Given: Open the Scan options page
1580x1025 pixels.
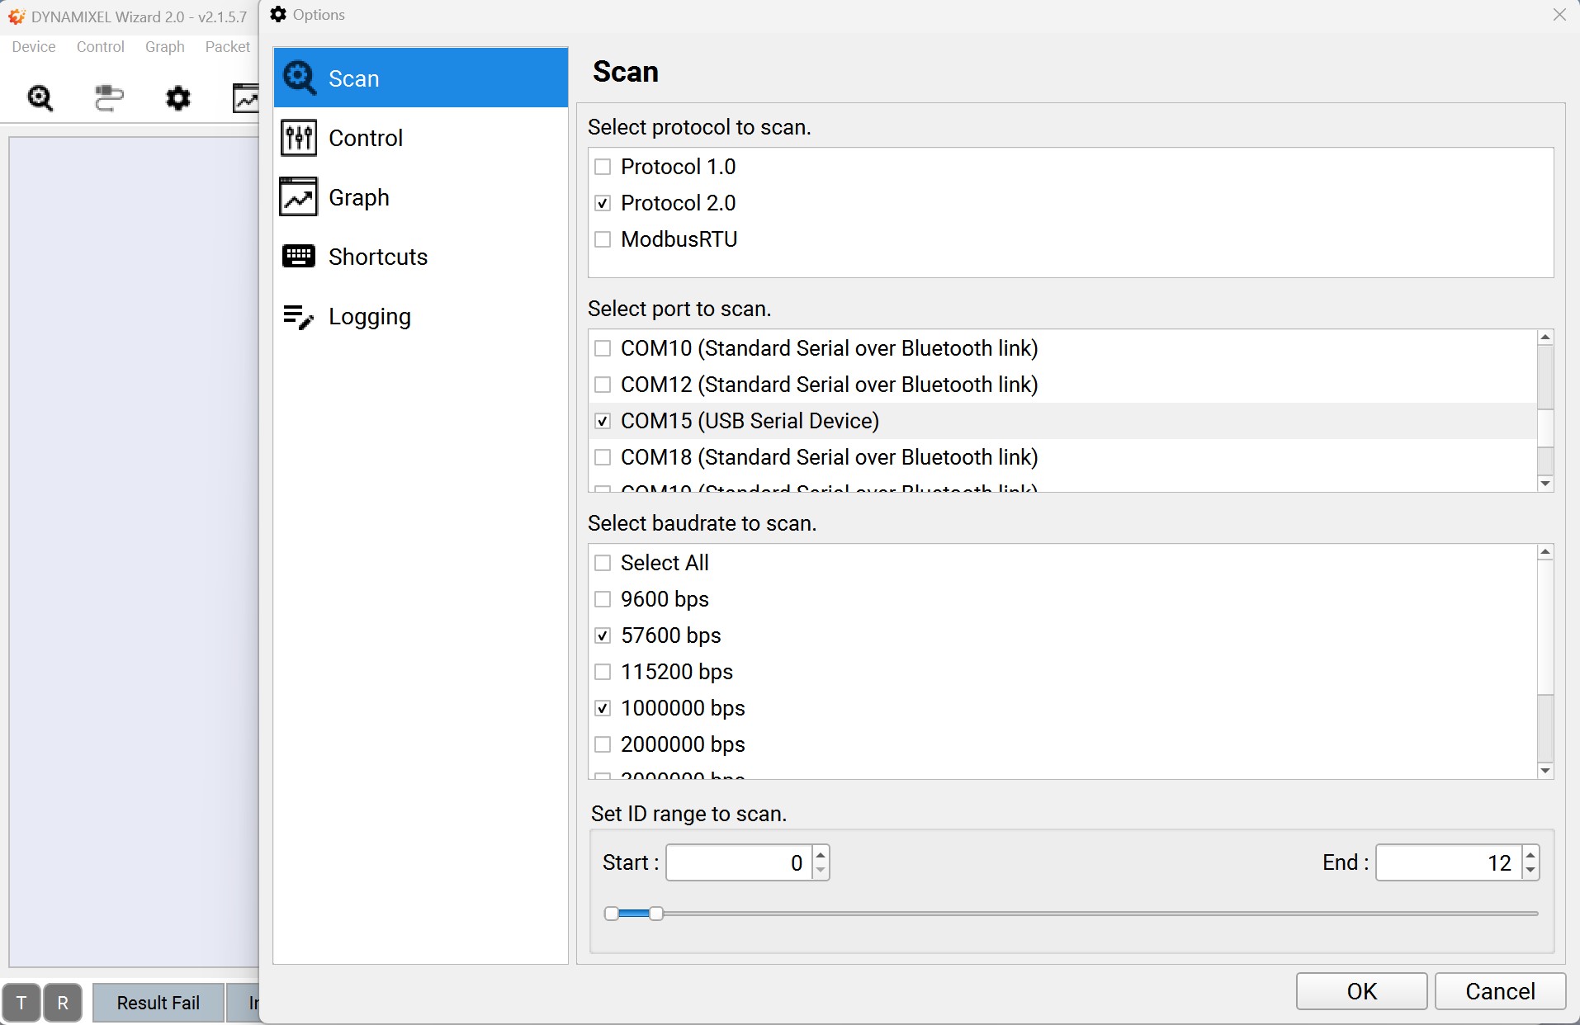Looking at the screenshot, I should (x=421, y=78).
